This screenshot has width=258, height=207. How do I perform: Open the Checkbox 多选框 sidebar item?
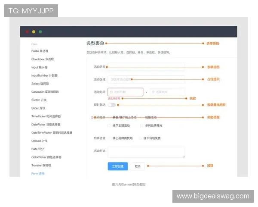tap(43, 59)
